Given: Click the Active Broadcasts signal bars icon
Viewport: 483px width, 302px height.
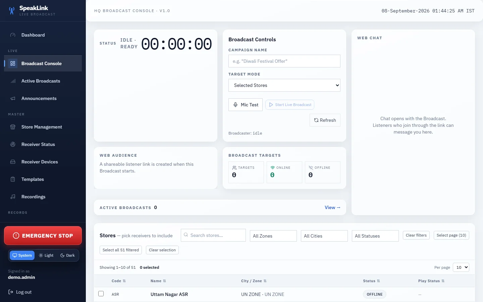Looking at the screenshot, I should pos(13,81).
